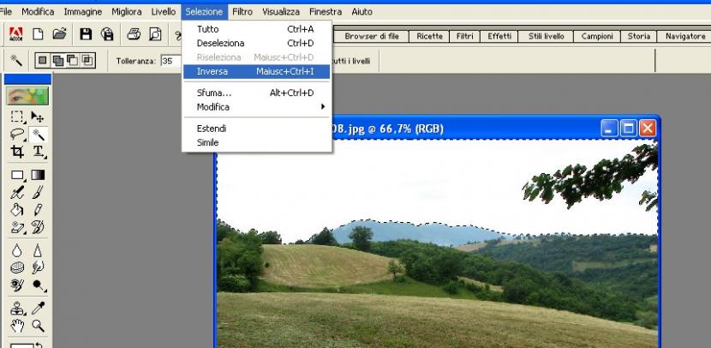Select the Type tool

(x=39, y=152)
